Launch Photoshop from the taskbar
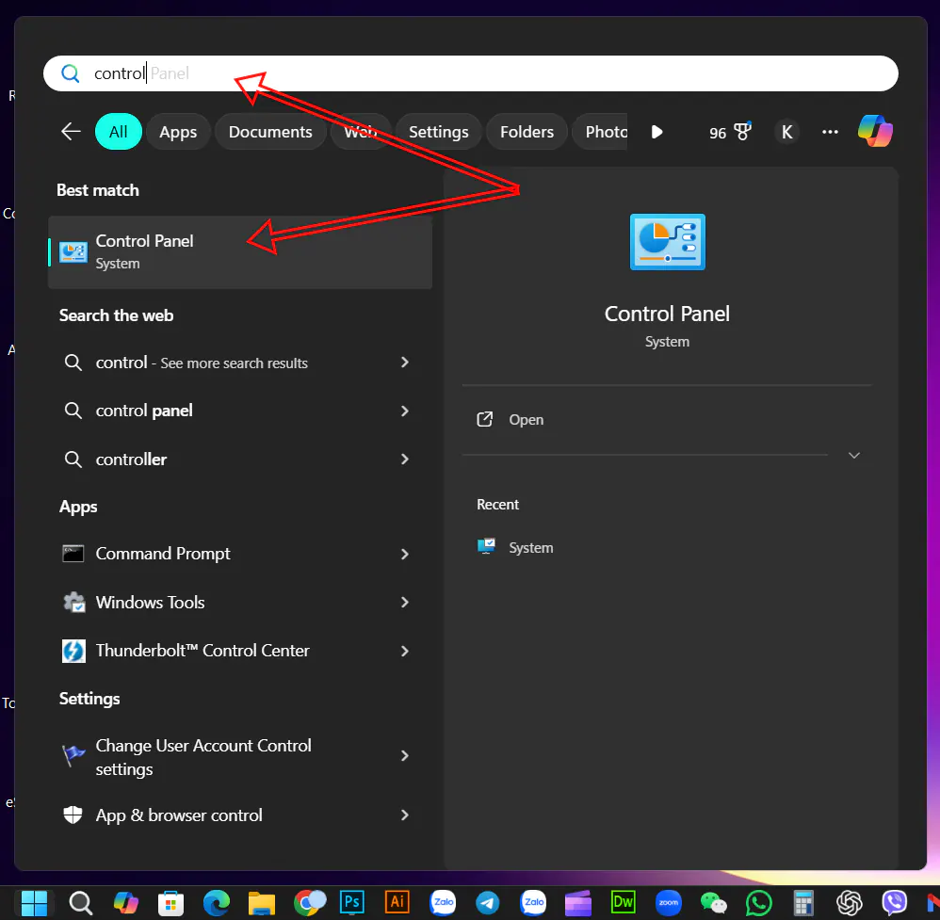 click(351, 901)
